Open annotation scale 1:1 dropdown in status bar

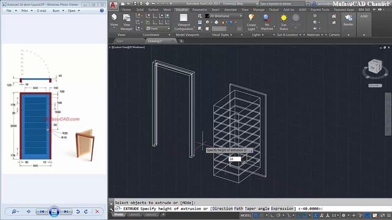[335, 215]
